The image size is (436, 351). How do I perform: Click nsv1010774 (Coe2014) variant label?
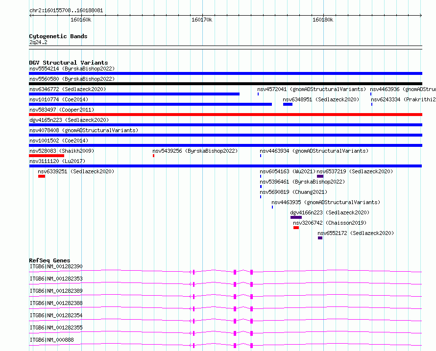click(59, 99)
